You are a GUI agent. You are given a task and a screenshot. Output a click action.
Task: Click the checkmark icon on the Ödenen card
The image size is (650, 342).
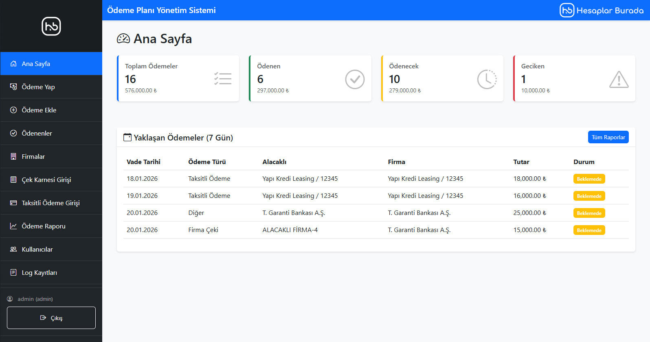[x=355, y=79]
